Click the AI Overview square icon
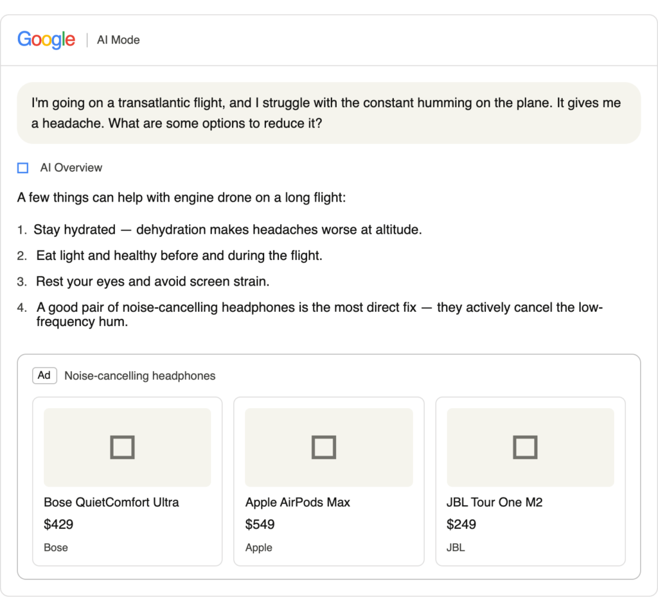The height and width of the screenshot is (611, 658). [x=22, y=168]
